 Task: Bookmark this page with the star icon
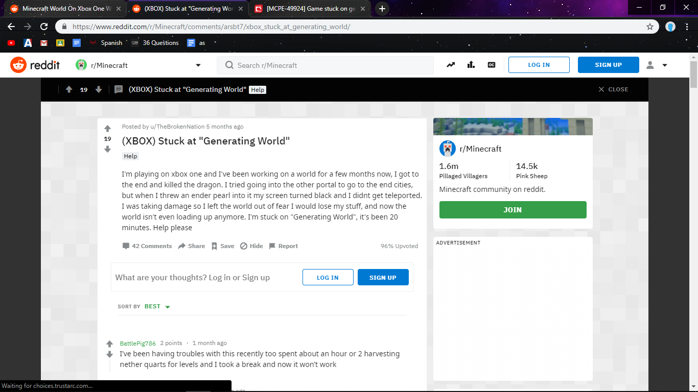point(650,27)
